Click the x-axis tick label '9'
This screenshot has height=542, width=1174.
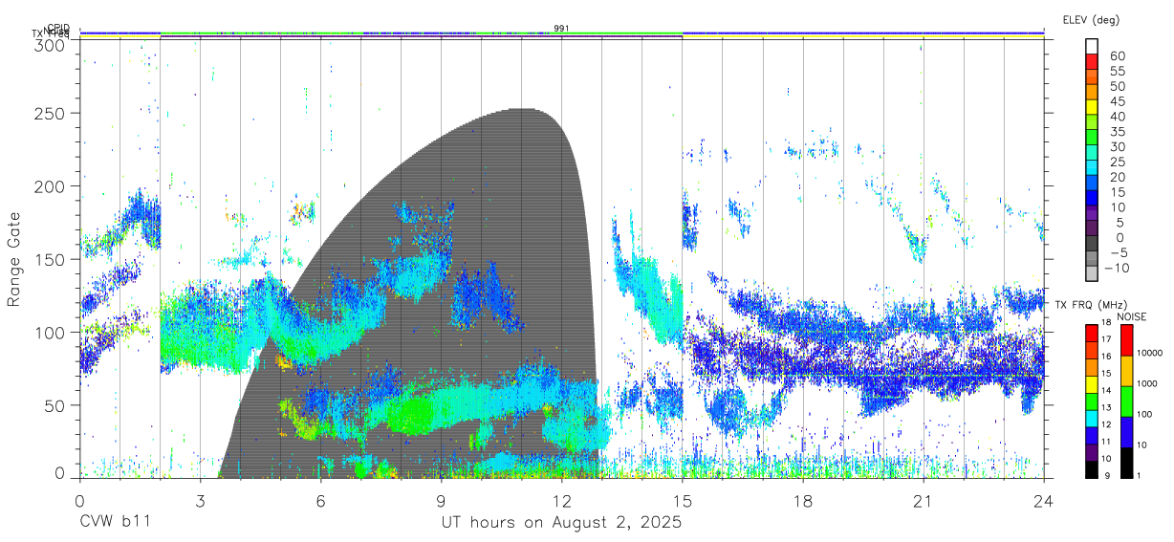coord(441,500)
